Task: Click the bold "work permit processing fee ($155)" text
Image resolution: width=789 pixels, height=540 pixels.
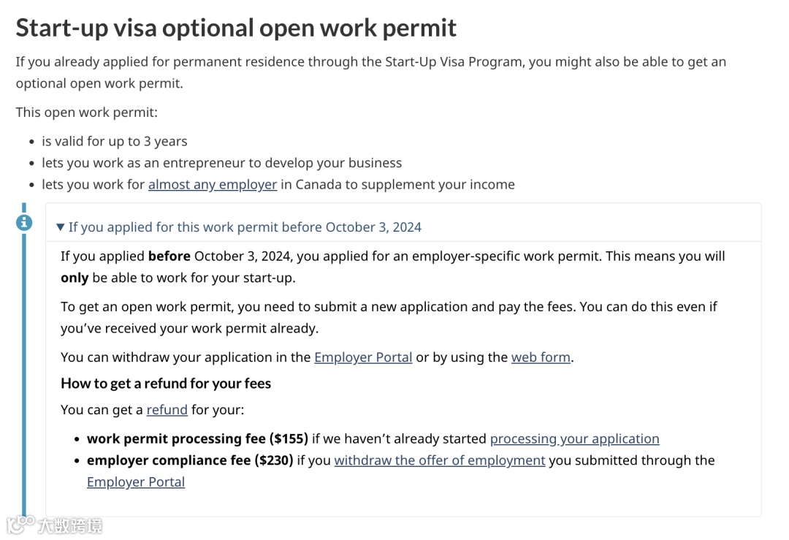Action: pos(197,439)
